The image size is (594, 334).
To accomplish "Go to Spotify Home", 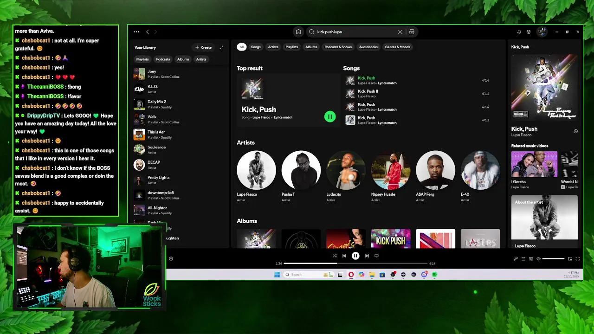I will [x=298, y=32].
